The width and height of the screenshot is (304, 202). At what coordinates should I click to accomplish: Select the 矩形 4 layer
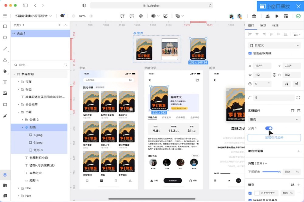point(39,180)
